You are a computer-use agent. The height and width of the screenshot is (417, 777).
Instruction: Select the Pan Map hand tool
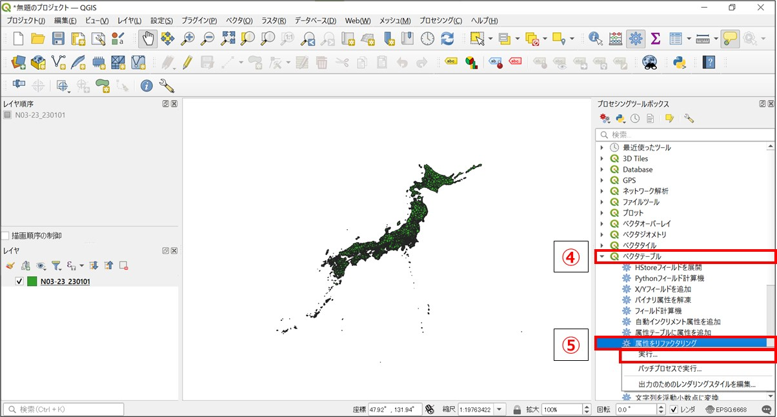pyautogui.click(x=148, y=39)
